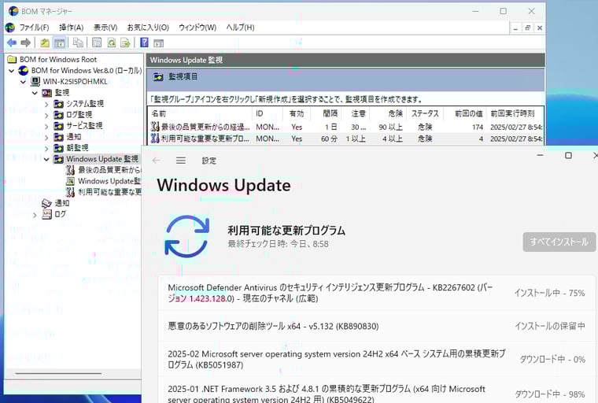Toggle the action pane toolbar icon
The width and height of the screenshot is (598, 403).
(x=159, y=43)
